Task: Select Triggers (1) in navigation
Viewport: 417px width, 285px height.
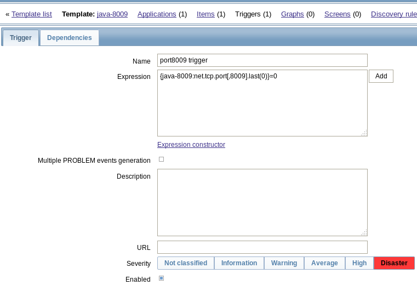Action: pyautogui.click(x=253, y=14)
